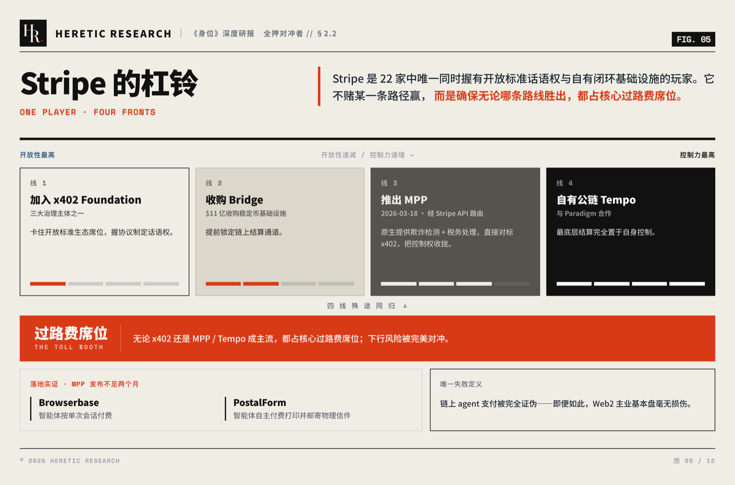Click the progress bar in Bridge card

280,284
